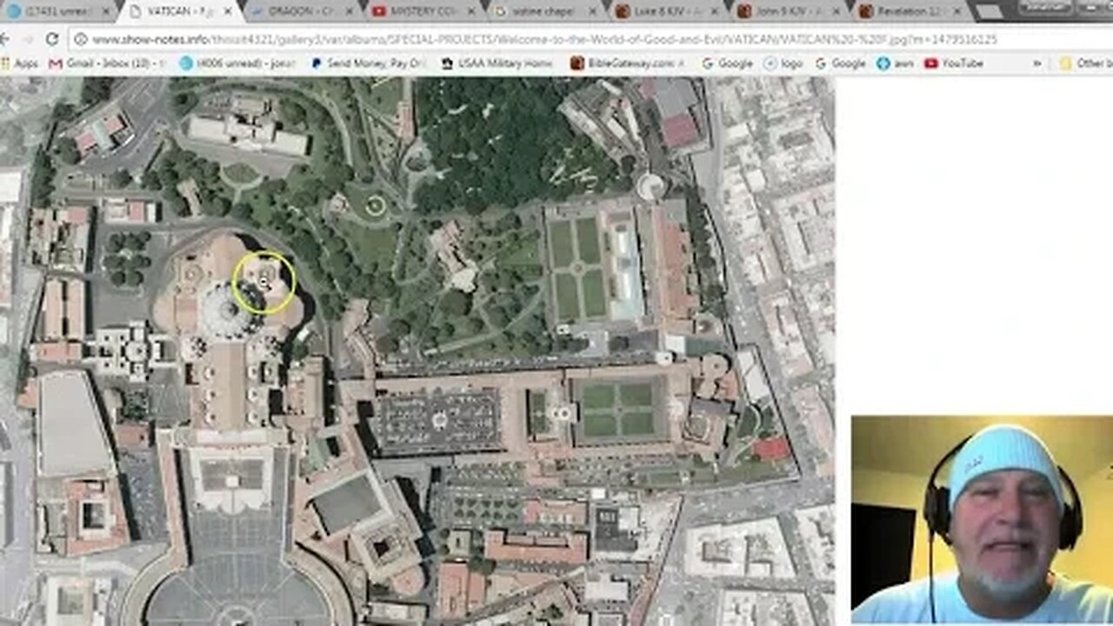The width and height of the screenshot is (1113, 626).
Task: Close the VATICAN tab
Action: (228, 11)
